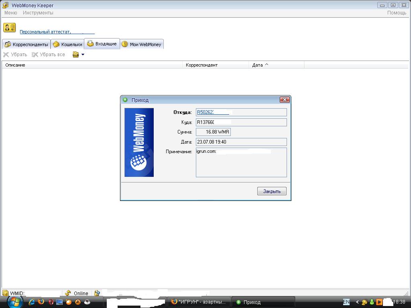Click the Opera icon in Quick Launch
411x308 pixels.
[x=51, y=302]
